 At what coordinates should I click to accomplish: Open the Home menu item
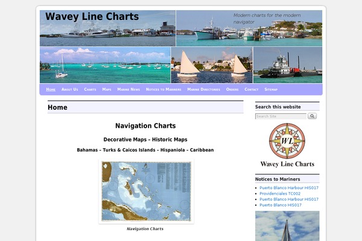pyautogui.click(x=51, y=89)
